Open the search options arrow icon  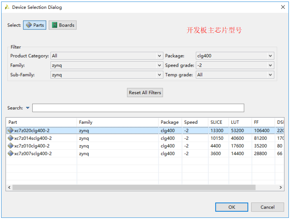point(28,108)
